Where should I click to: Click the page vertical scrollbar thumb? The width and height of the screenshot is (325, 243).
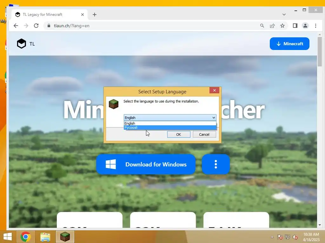point(320,52)
